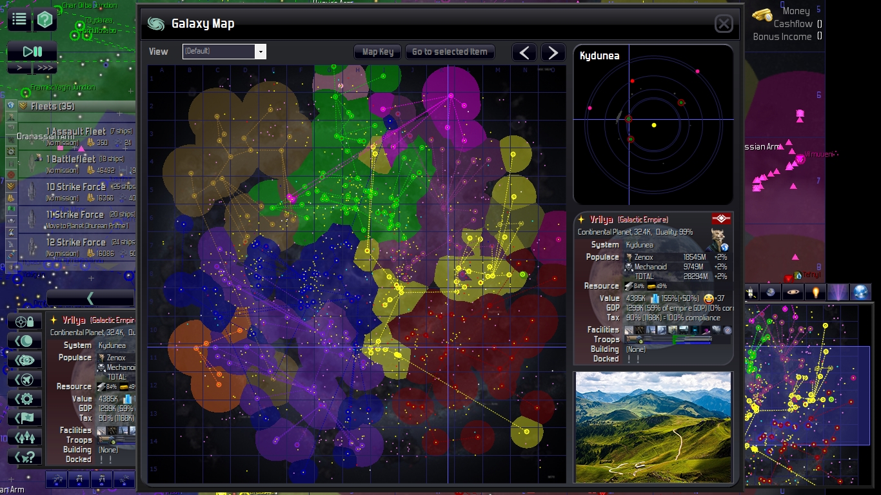The width and height of the screenshot is (881, 495).
Task: Select the single-arrow slower speed button
Action: coord(19,68)
